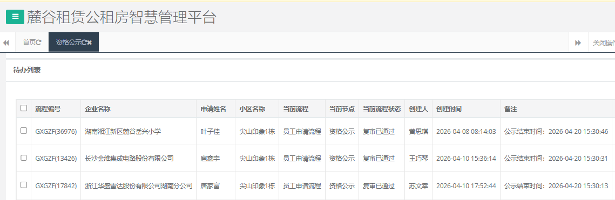Toggle the green hamburger sidebar menu button
Screen dimensions: 615x200
click(x=15, y=17)
